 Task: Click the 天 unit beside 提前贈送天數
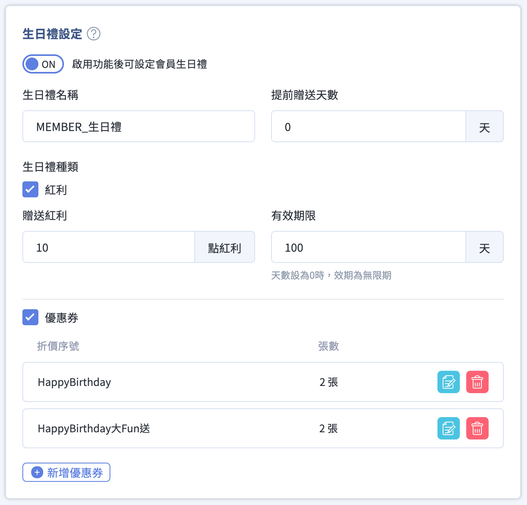484,127
